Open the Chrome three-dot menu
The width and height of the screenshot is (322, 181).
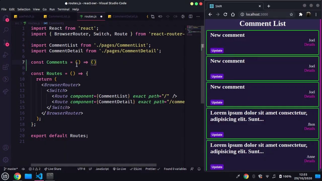[x=316, y=15]
